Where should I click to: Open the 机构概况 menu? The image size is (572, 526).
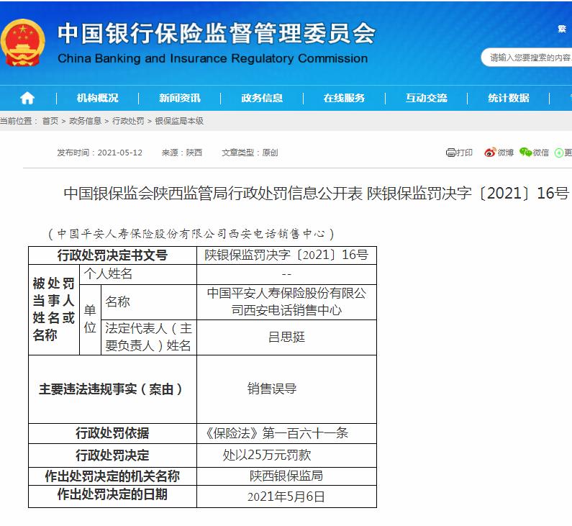tap(97, 98)
